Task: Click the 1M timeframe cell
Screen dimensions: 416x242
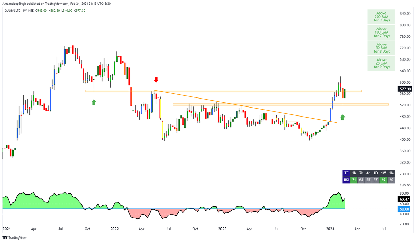Action: tap(391, 173)
